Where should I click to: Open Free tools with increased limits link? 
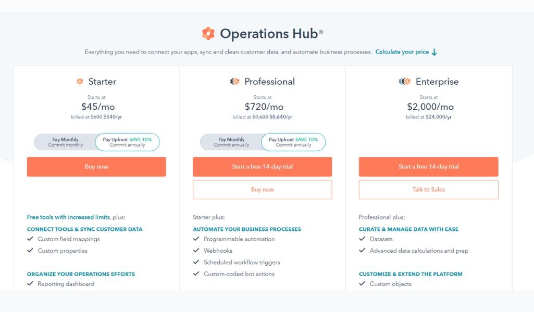68,217
